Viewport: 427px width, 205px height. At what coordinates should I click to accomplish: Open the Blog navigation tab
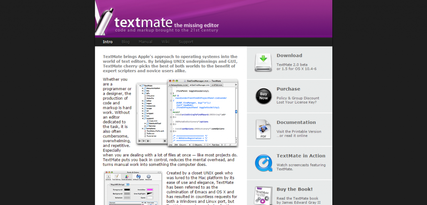[126, 42]
